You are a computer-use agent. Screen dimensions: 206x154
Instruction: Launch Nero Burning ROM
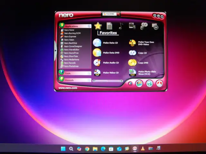pos(71,33)
